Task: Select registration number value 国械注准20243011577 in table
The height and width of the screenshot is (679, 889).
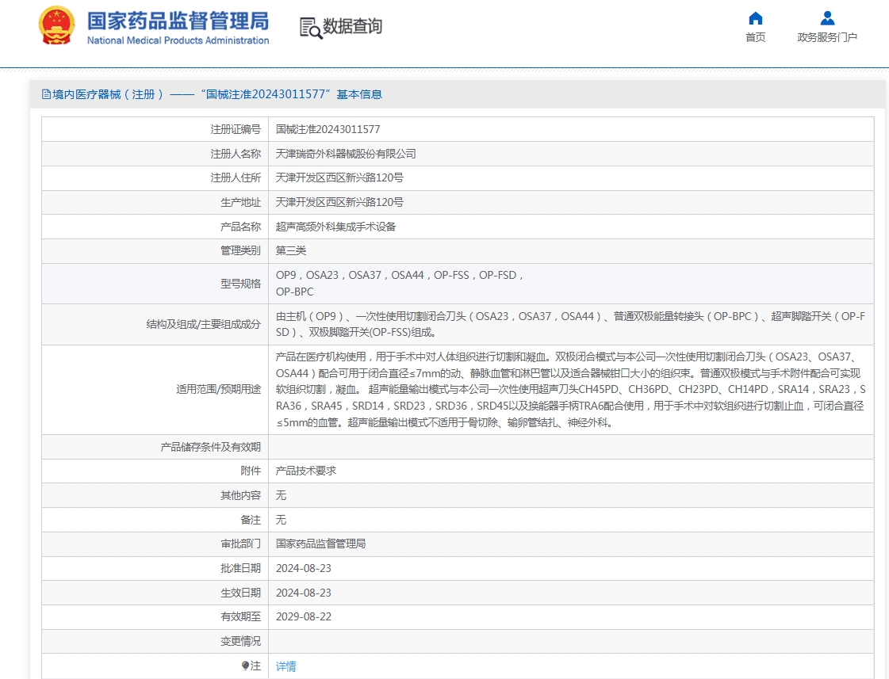Action: pos(328,129)
